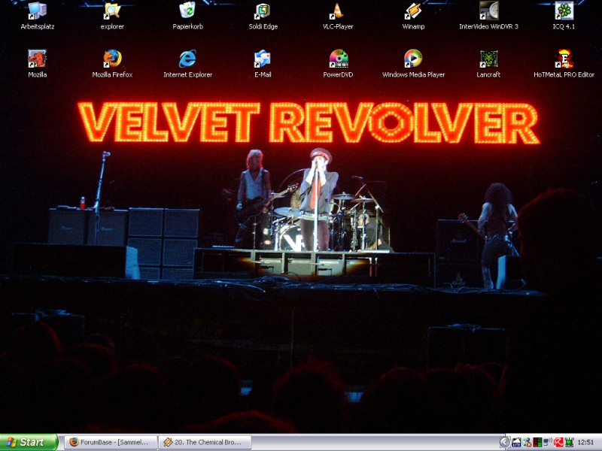Select the Papierkorb recycle bin icon
The width and height of the screenshot is (602, 451).
tap(187, 16)
